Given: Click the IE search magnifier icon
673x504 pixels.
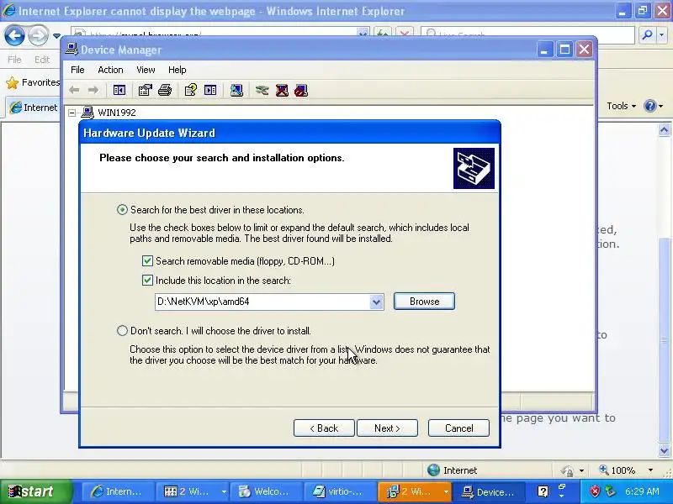Looking at the screenshot, I should pos(648,35).
